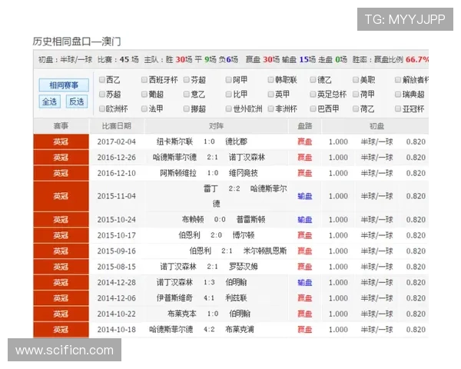Viewport: 461px width, 369px height.
Task: Check the 葡超 checkbox
Action: click(x=144, y=94)
